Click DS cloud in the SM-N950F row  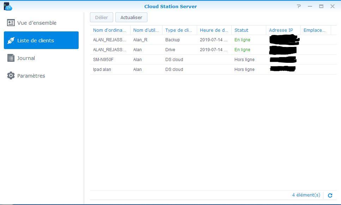pyautogui.click(x=174, y=59)
